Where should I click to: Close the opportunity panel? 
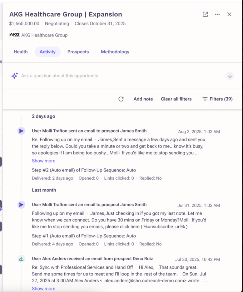click(229, 14)
